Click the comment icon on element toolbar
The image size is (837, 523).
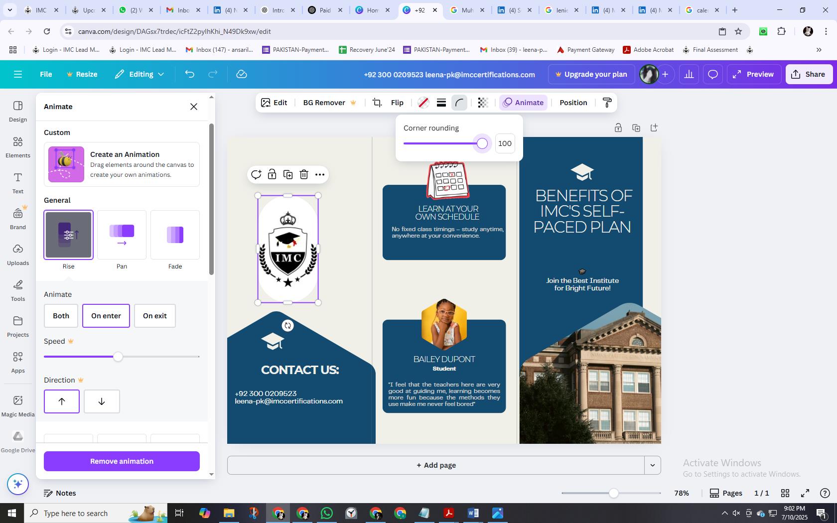pos(256,174)
